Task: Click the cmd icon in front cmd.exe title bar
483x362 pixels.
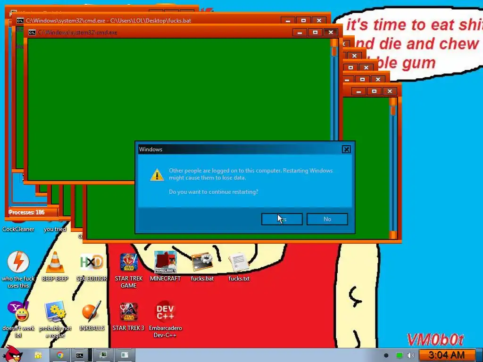Action: [x=32, y=33]
